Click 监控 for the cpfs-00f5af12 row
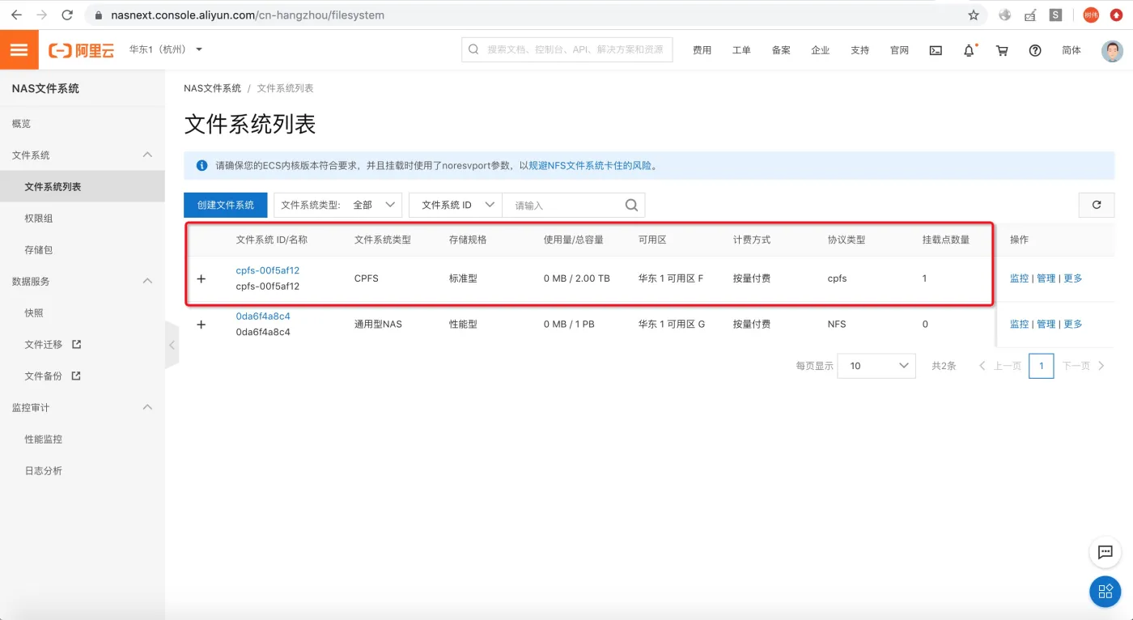1133x620 pixels. [x=1020, y=278]
